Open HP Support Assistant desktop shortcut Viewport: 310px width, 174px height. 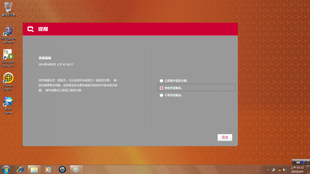[8, 35]
